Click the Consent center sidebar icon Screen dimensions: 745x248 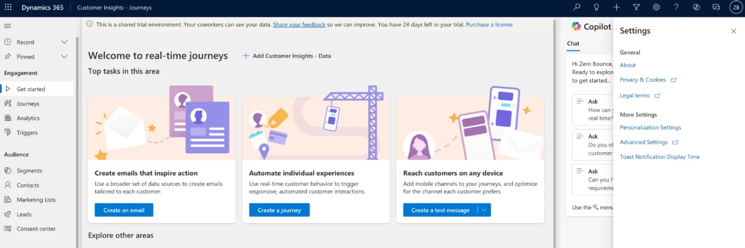click(7, 229)
